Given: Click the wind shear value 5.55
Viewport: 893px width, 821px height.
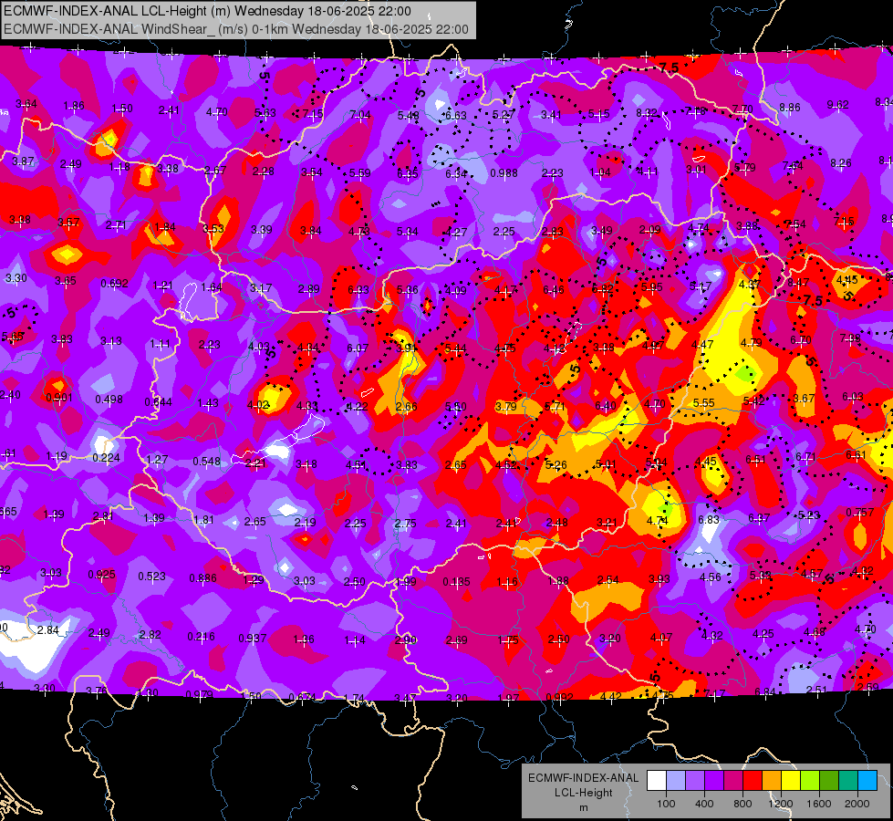Looking at the screenshot, I should (x=704, y=403).
